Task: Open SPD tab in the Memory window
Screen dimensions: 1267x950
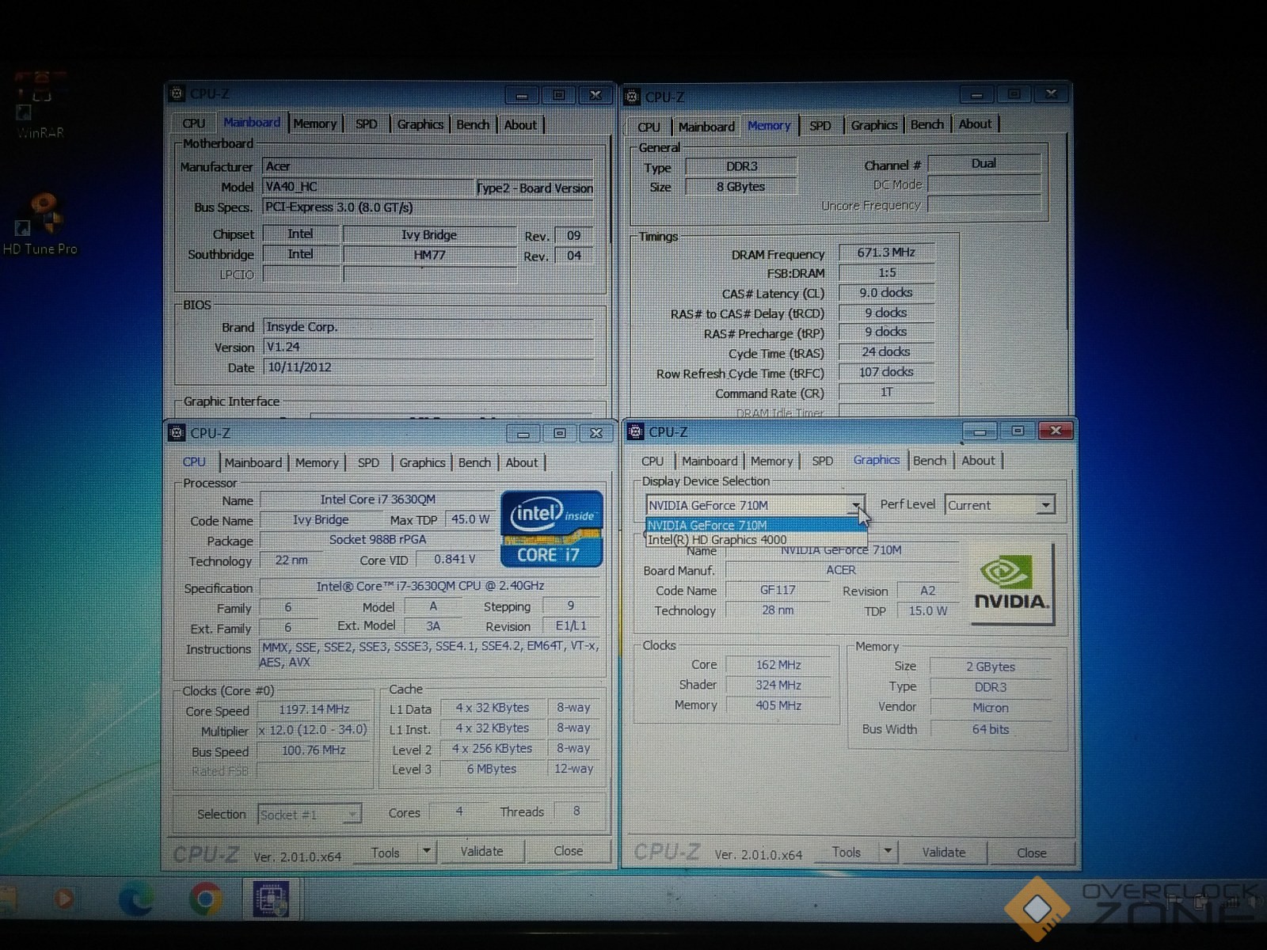Action: [820, 126]
